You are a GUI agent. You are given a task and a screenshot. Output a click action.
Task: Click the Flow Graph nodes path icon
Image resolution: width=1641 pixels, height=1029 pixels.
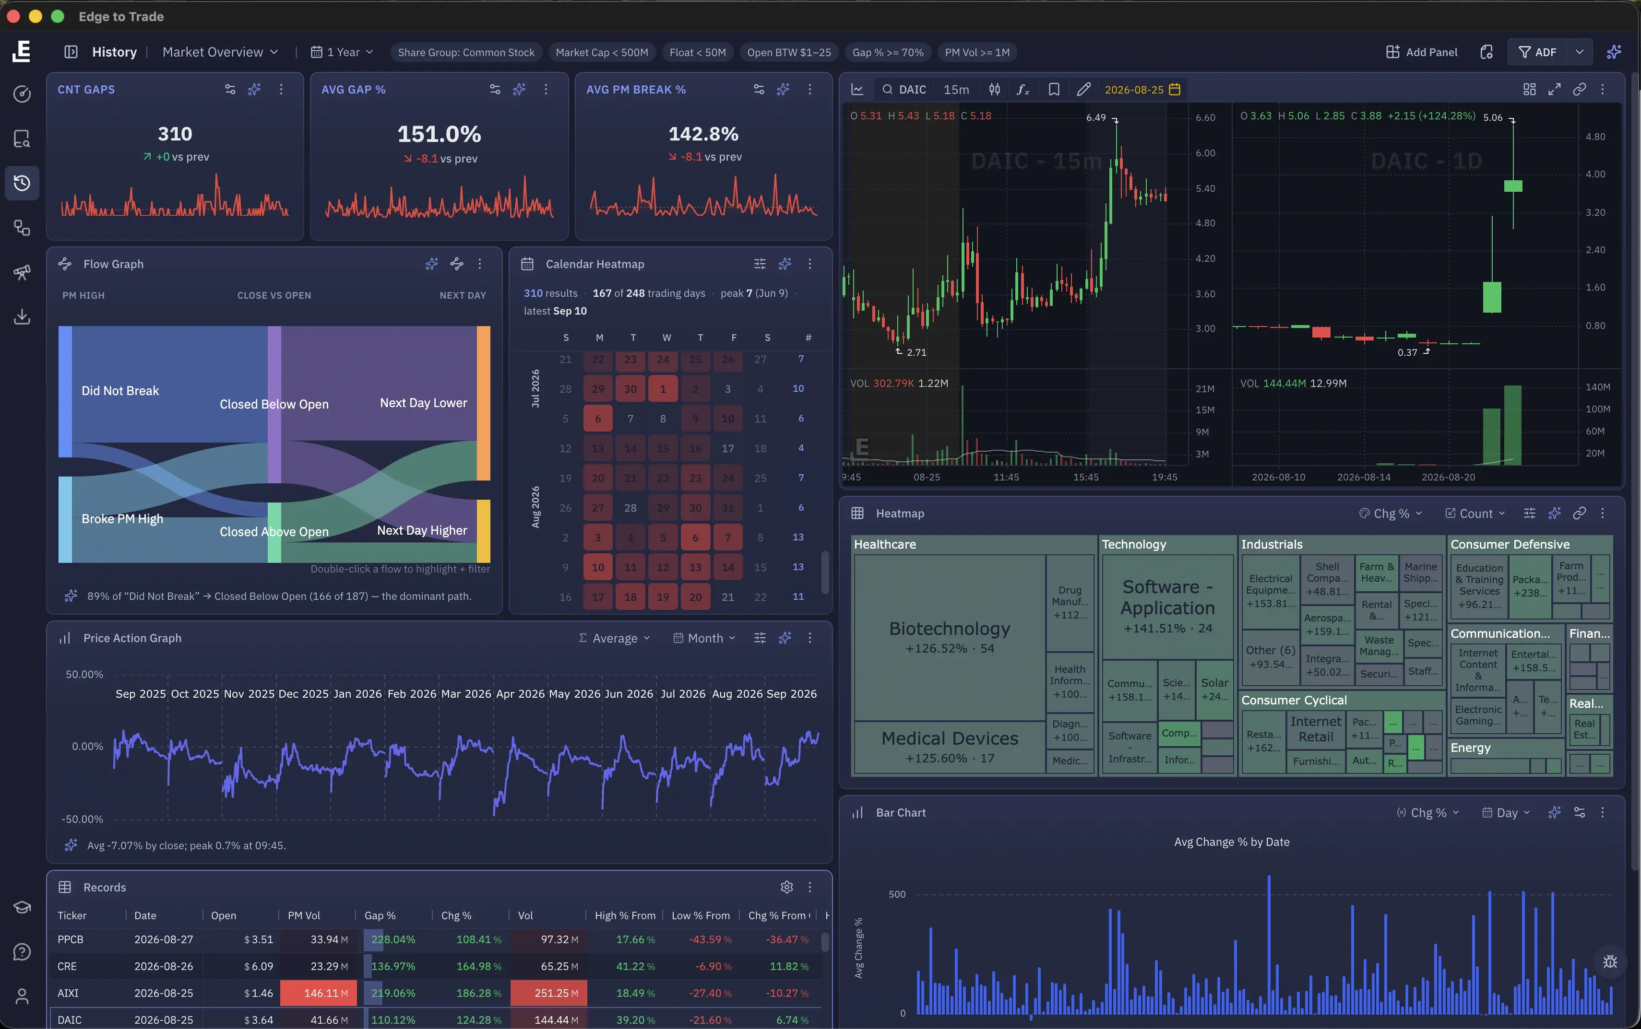coord(457,263)
